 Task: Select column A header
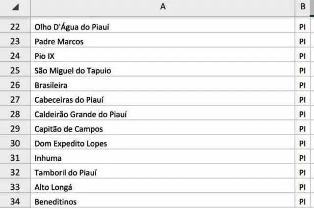(x=163, y=7)
